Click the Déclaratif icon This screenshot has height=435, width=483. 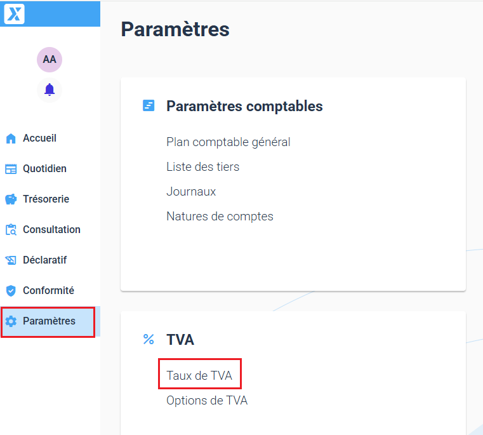point(11,260)
